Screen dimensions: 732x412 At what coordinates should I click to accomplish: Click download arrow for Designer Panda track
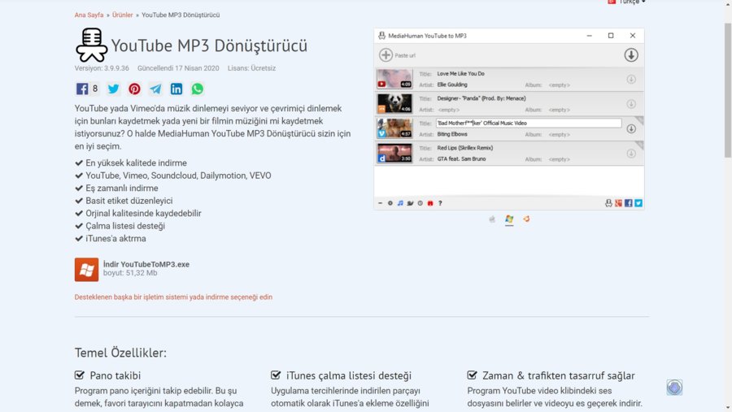631,104
